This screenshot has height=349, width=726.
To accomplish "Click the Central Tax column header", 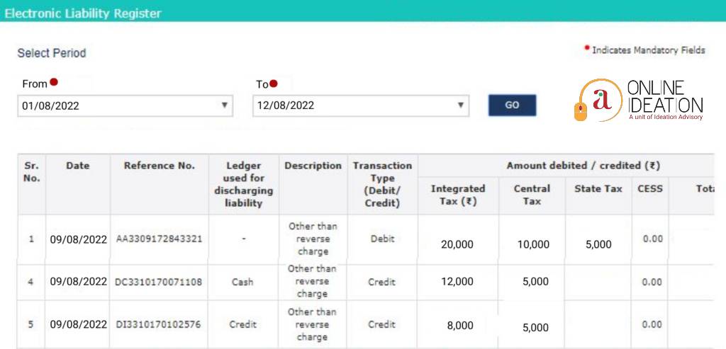I will [x=532, y=195].
